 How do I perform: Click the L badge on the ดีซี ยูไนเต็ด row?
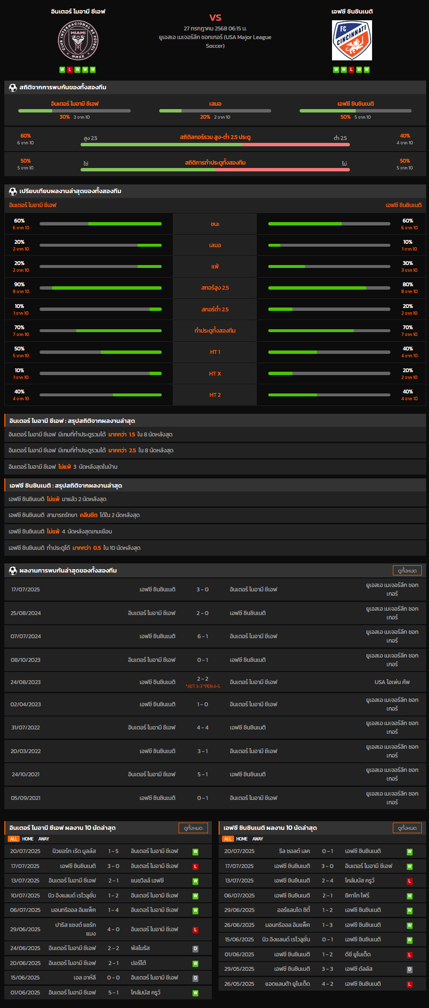(410, 955)
